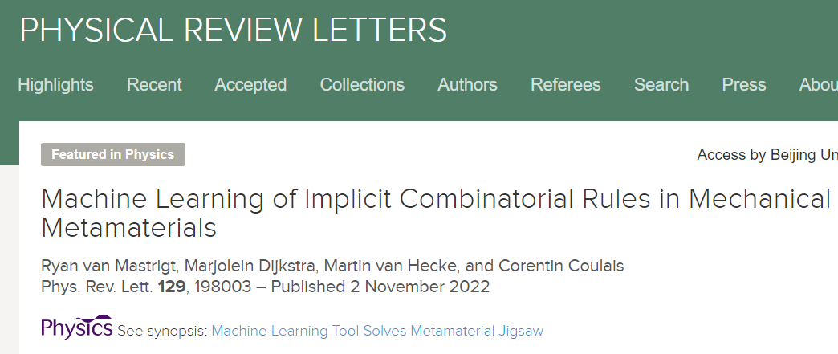Open the Machine-Learning Tool Solves Metamaterial Jigsaw synopsis

(x=377, y=331)
